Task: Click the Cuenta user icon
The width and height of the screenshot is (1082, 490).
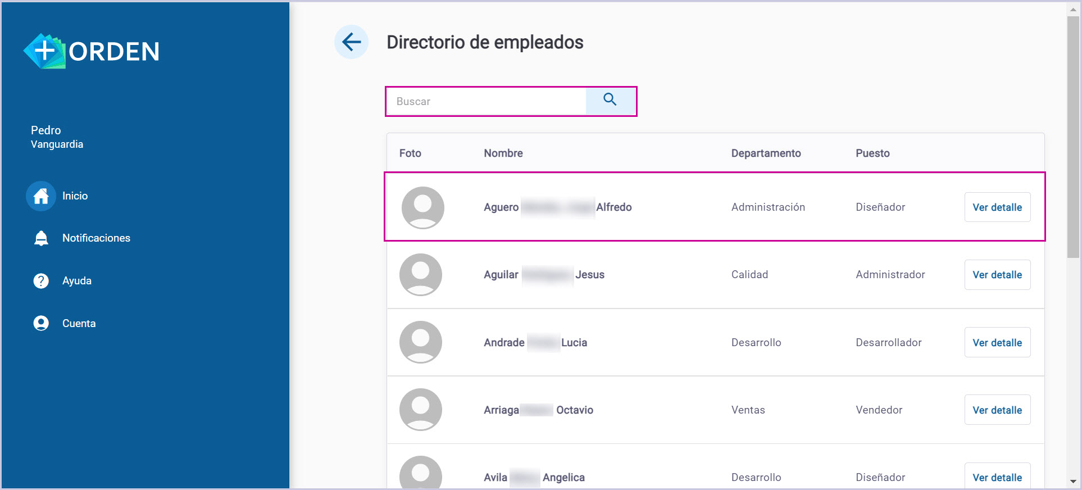Action: [41, 323]
